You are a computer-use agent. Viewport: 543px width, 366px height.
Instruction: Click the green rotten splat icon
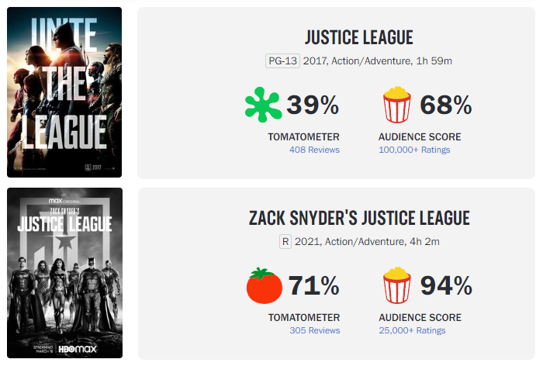click(262, 104)
